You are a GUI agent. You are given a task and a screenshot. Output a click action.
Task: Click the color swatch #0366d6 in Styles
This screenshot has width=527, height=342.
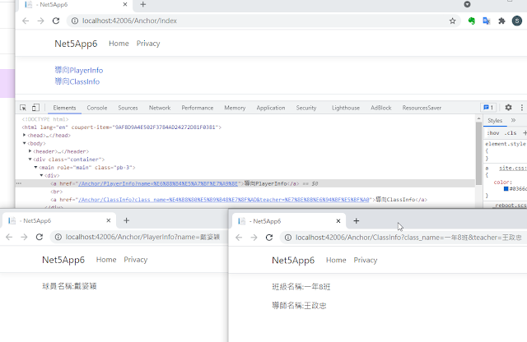pos(506,189)
